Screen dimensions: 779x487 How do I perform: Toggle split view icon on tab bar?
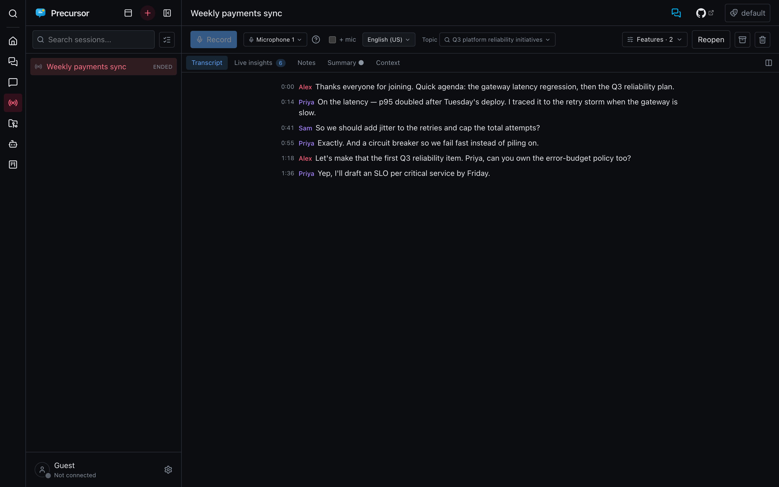point(768,63)
